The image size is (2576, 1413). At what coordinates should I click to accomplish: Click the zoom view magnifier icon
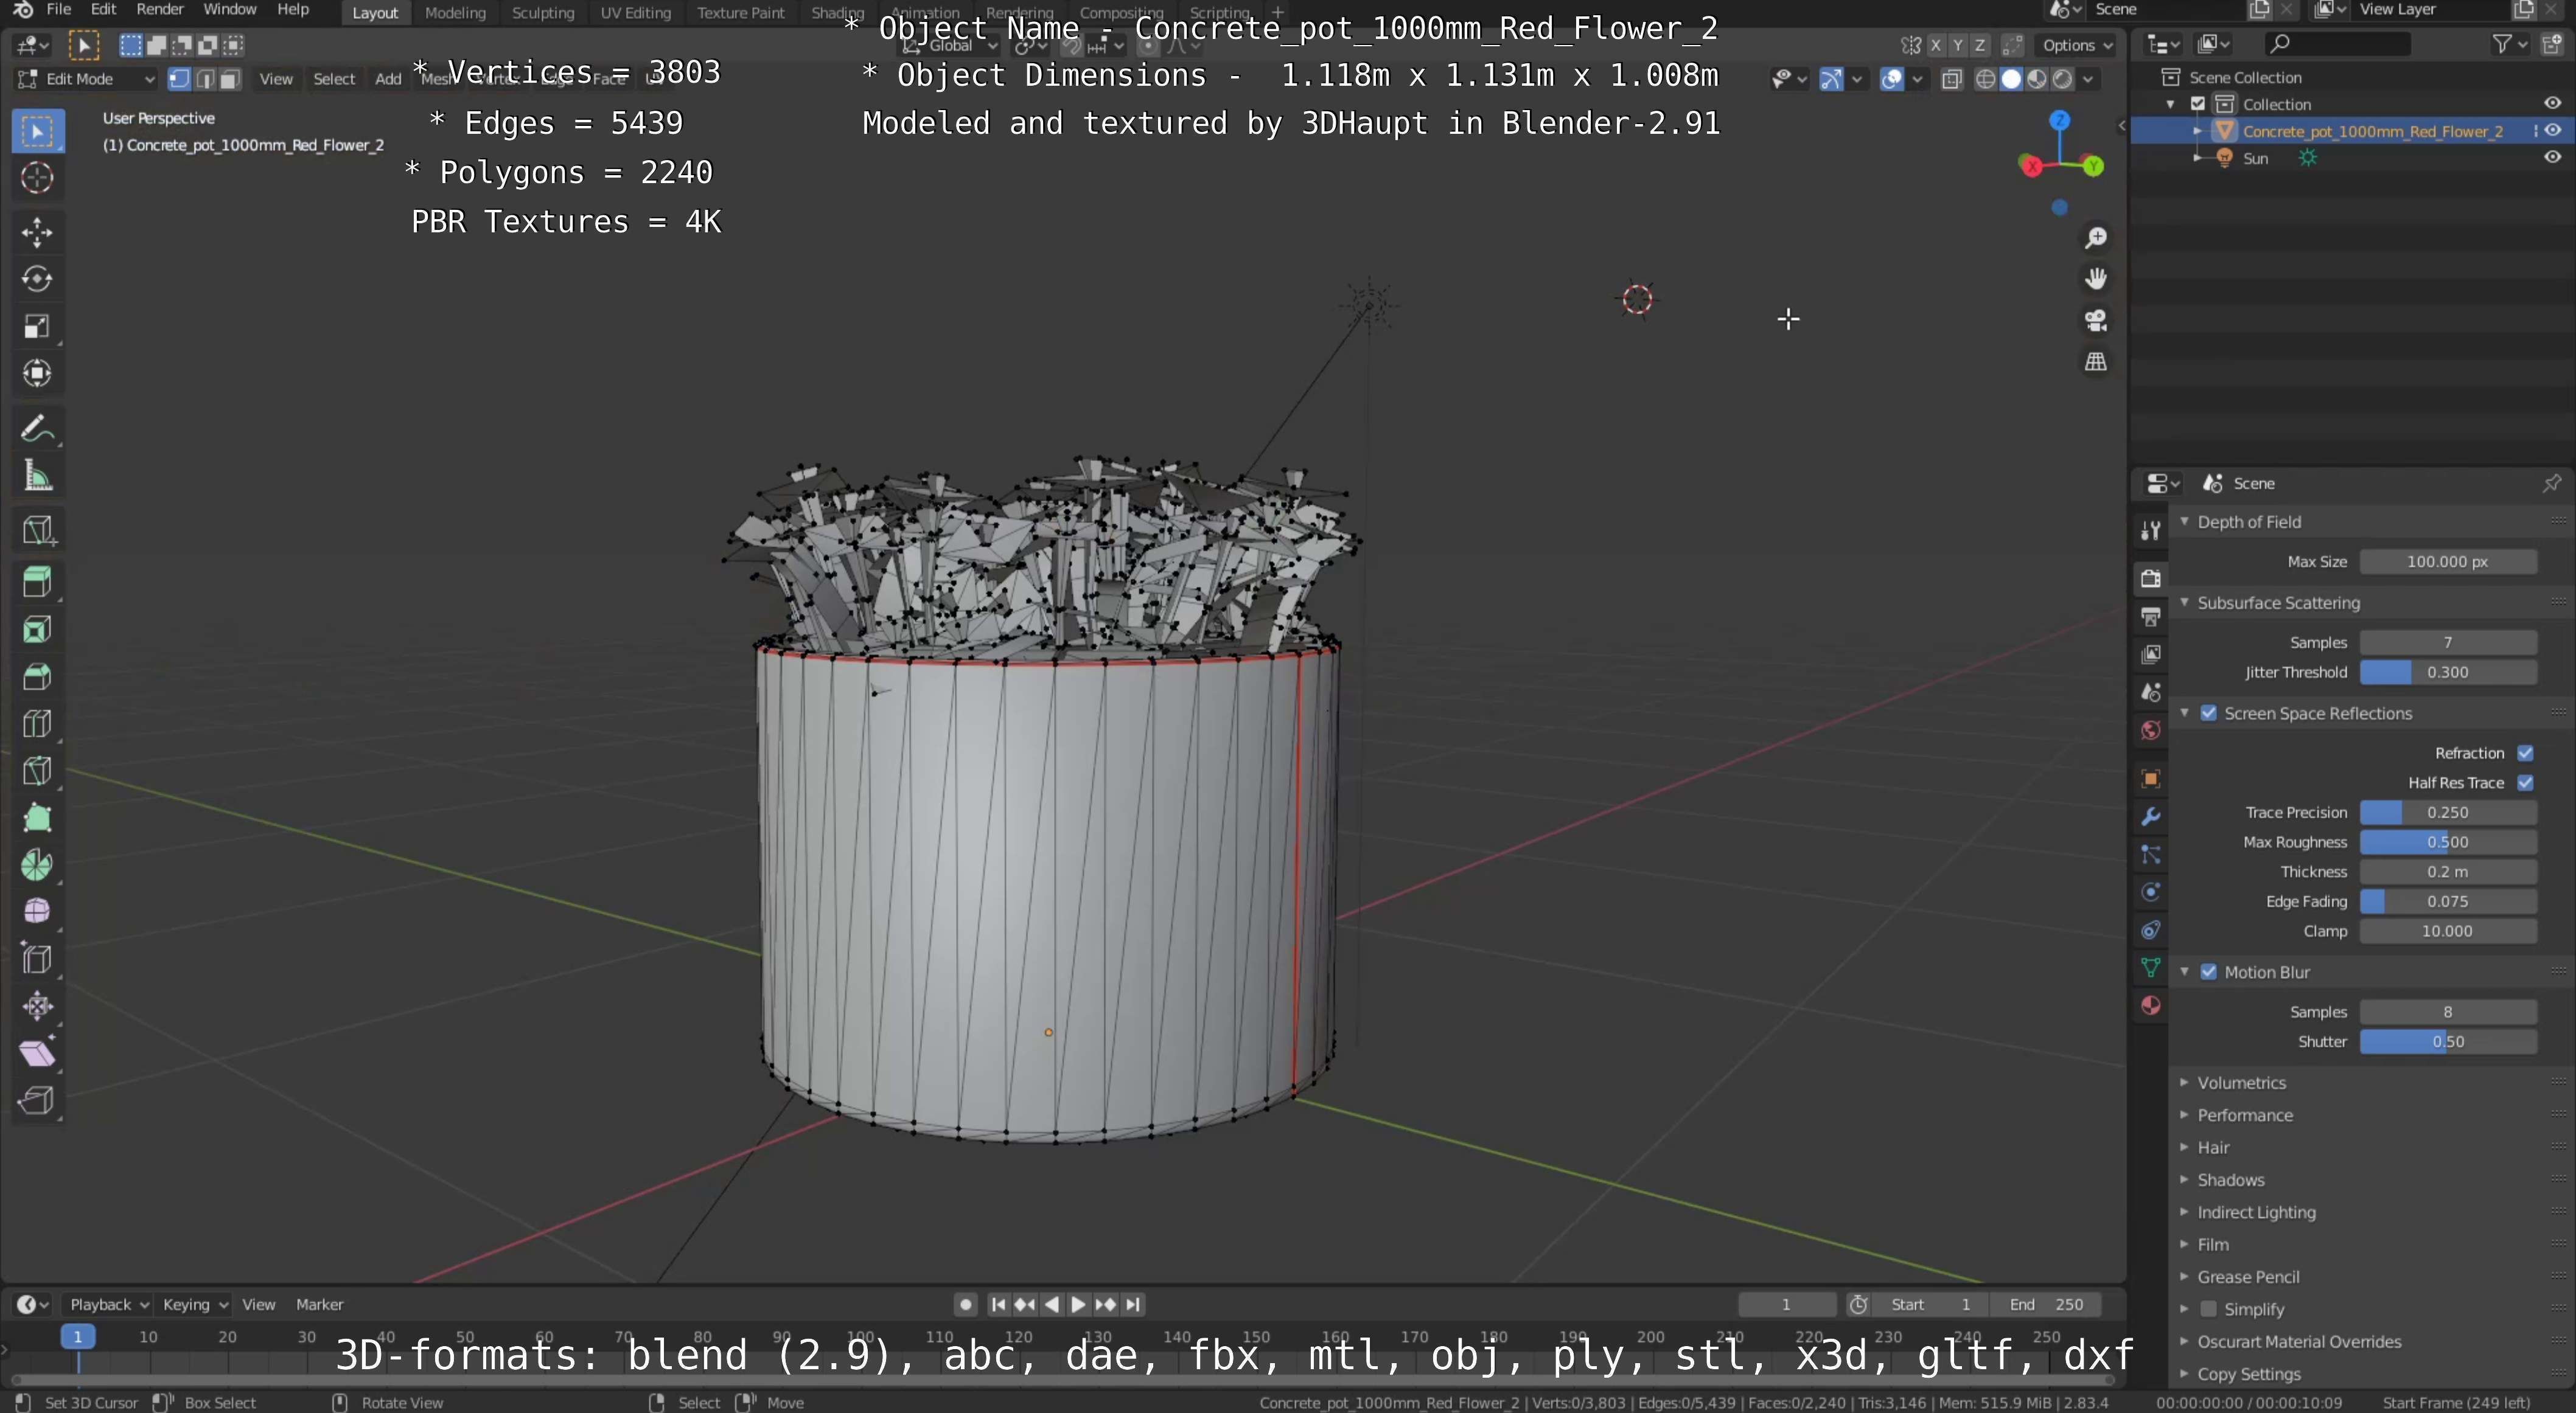[2095, 238]
